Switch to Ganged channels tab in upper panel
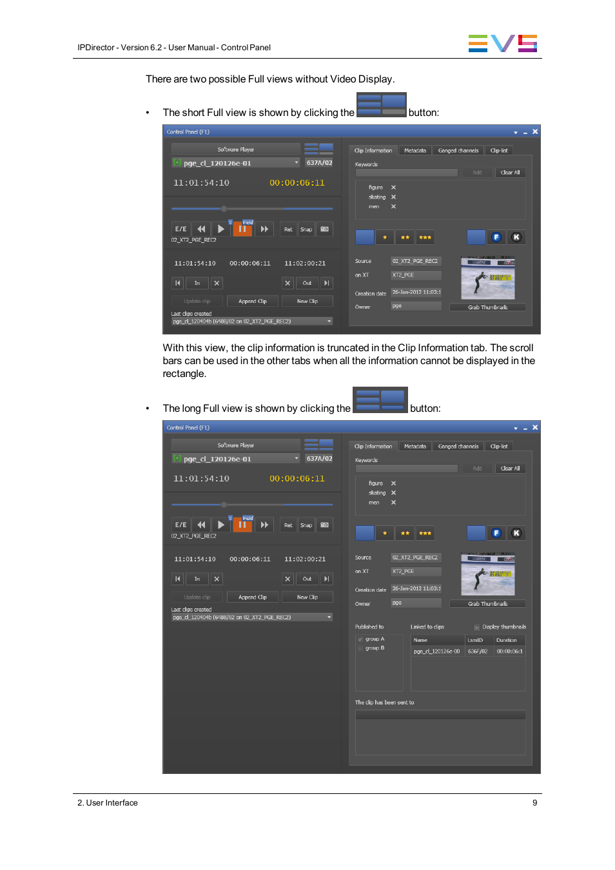This screenshot has width=615, height=870. click(458, 151)
